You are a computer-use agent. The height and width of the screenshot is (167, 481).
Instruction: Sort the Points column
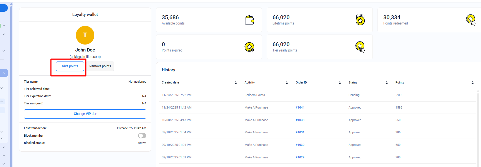pos(472,83)
